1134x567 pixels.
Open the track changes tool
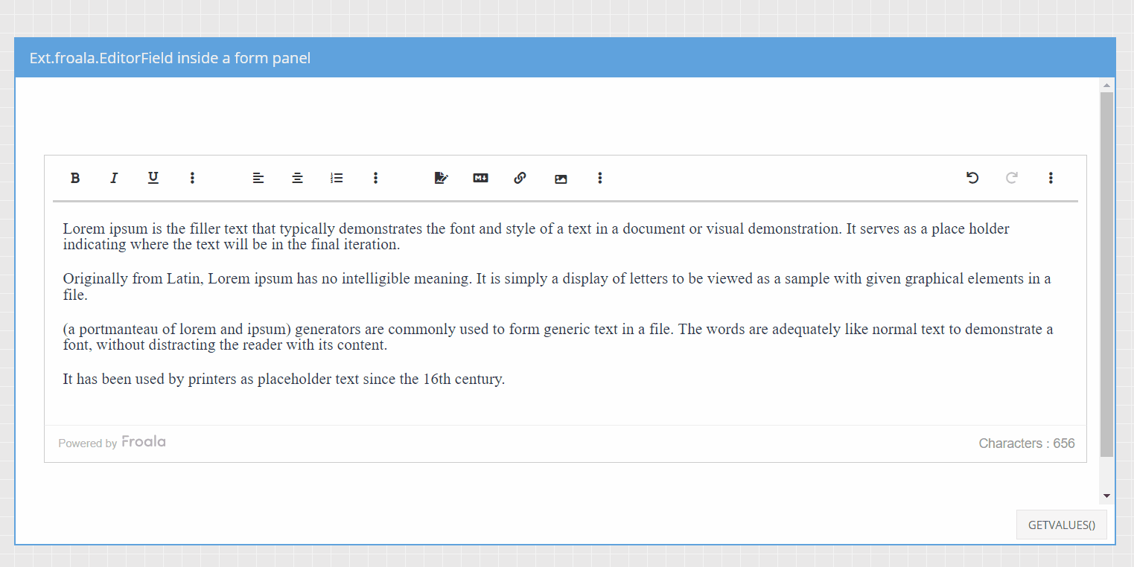[442, 178]
